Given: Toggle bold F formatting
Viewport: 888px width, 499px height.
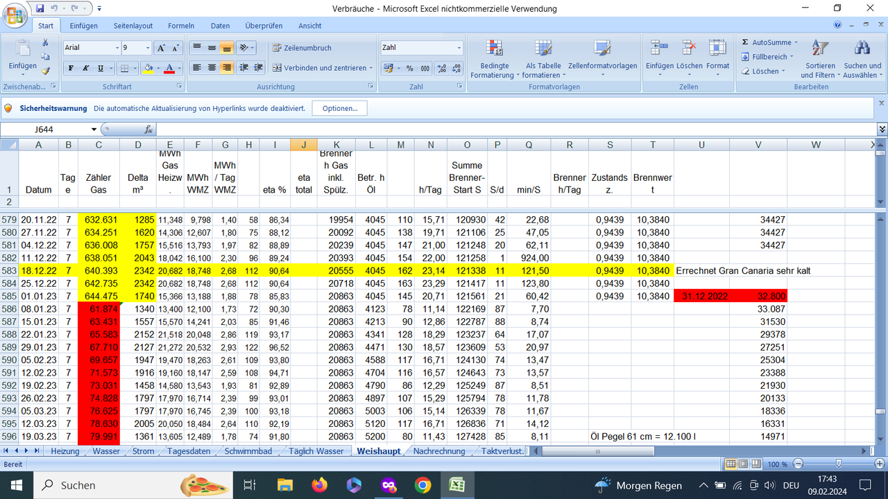Looking at the screenshot, I should coord(71,68).
